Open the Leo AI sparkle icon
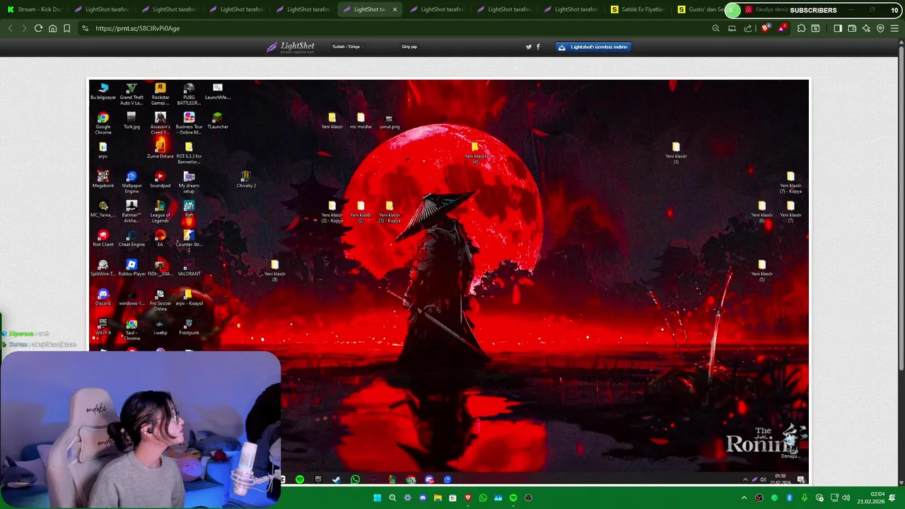This screenshot has width=905, height=509. click(866, 28)
